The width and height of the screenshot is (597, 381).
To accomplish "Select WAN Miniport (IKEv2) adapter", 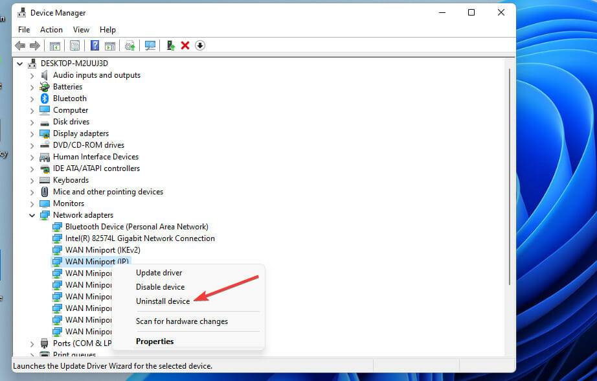I will tap(103, 250).
